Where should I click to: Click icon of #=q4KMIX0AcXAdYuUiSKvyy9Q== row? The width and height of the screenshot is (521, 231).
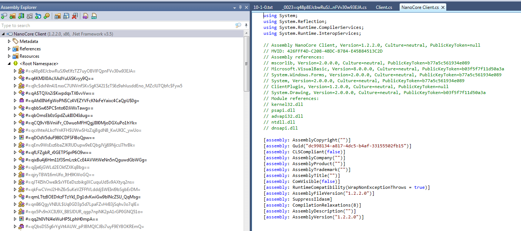(x=21, y=78)
